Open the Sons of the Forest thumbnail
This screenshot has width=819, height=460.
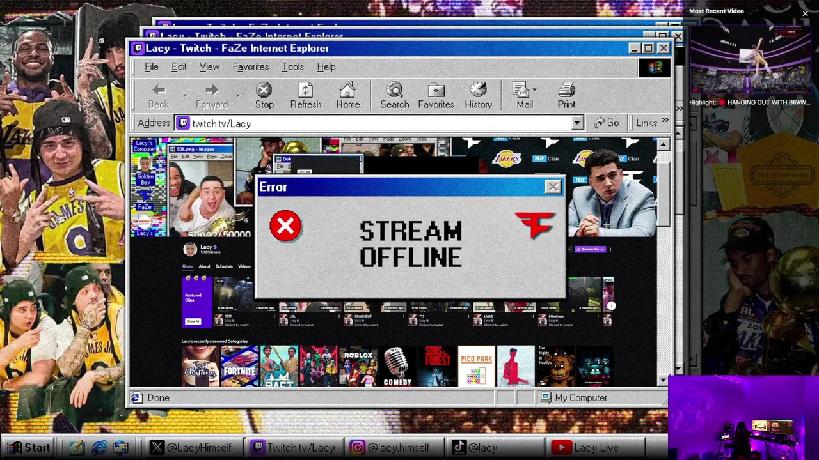437,366
